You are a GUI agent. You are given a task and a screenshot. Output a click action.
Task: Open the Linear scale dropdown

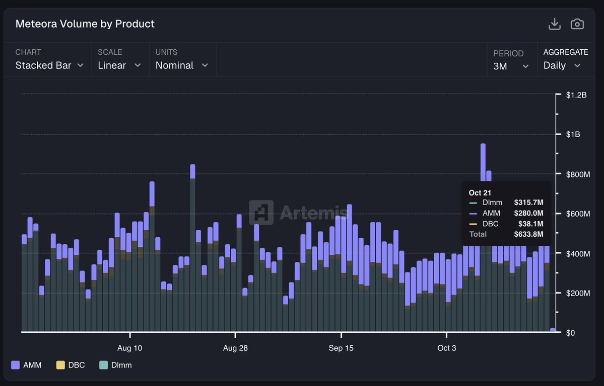(119, 65)
